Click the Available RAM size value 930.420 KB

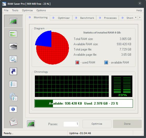(x=124, y=44)
